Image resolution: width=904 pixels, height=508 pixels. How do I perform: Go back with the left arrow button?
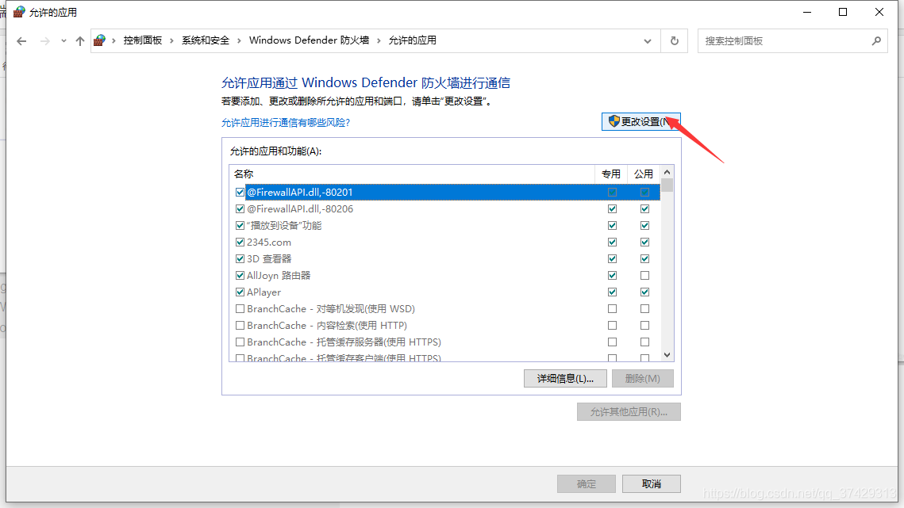pos(22,41)
